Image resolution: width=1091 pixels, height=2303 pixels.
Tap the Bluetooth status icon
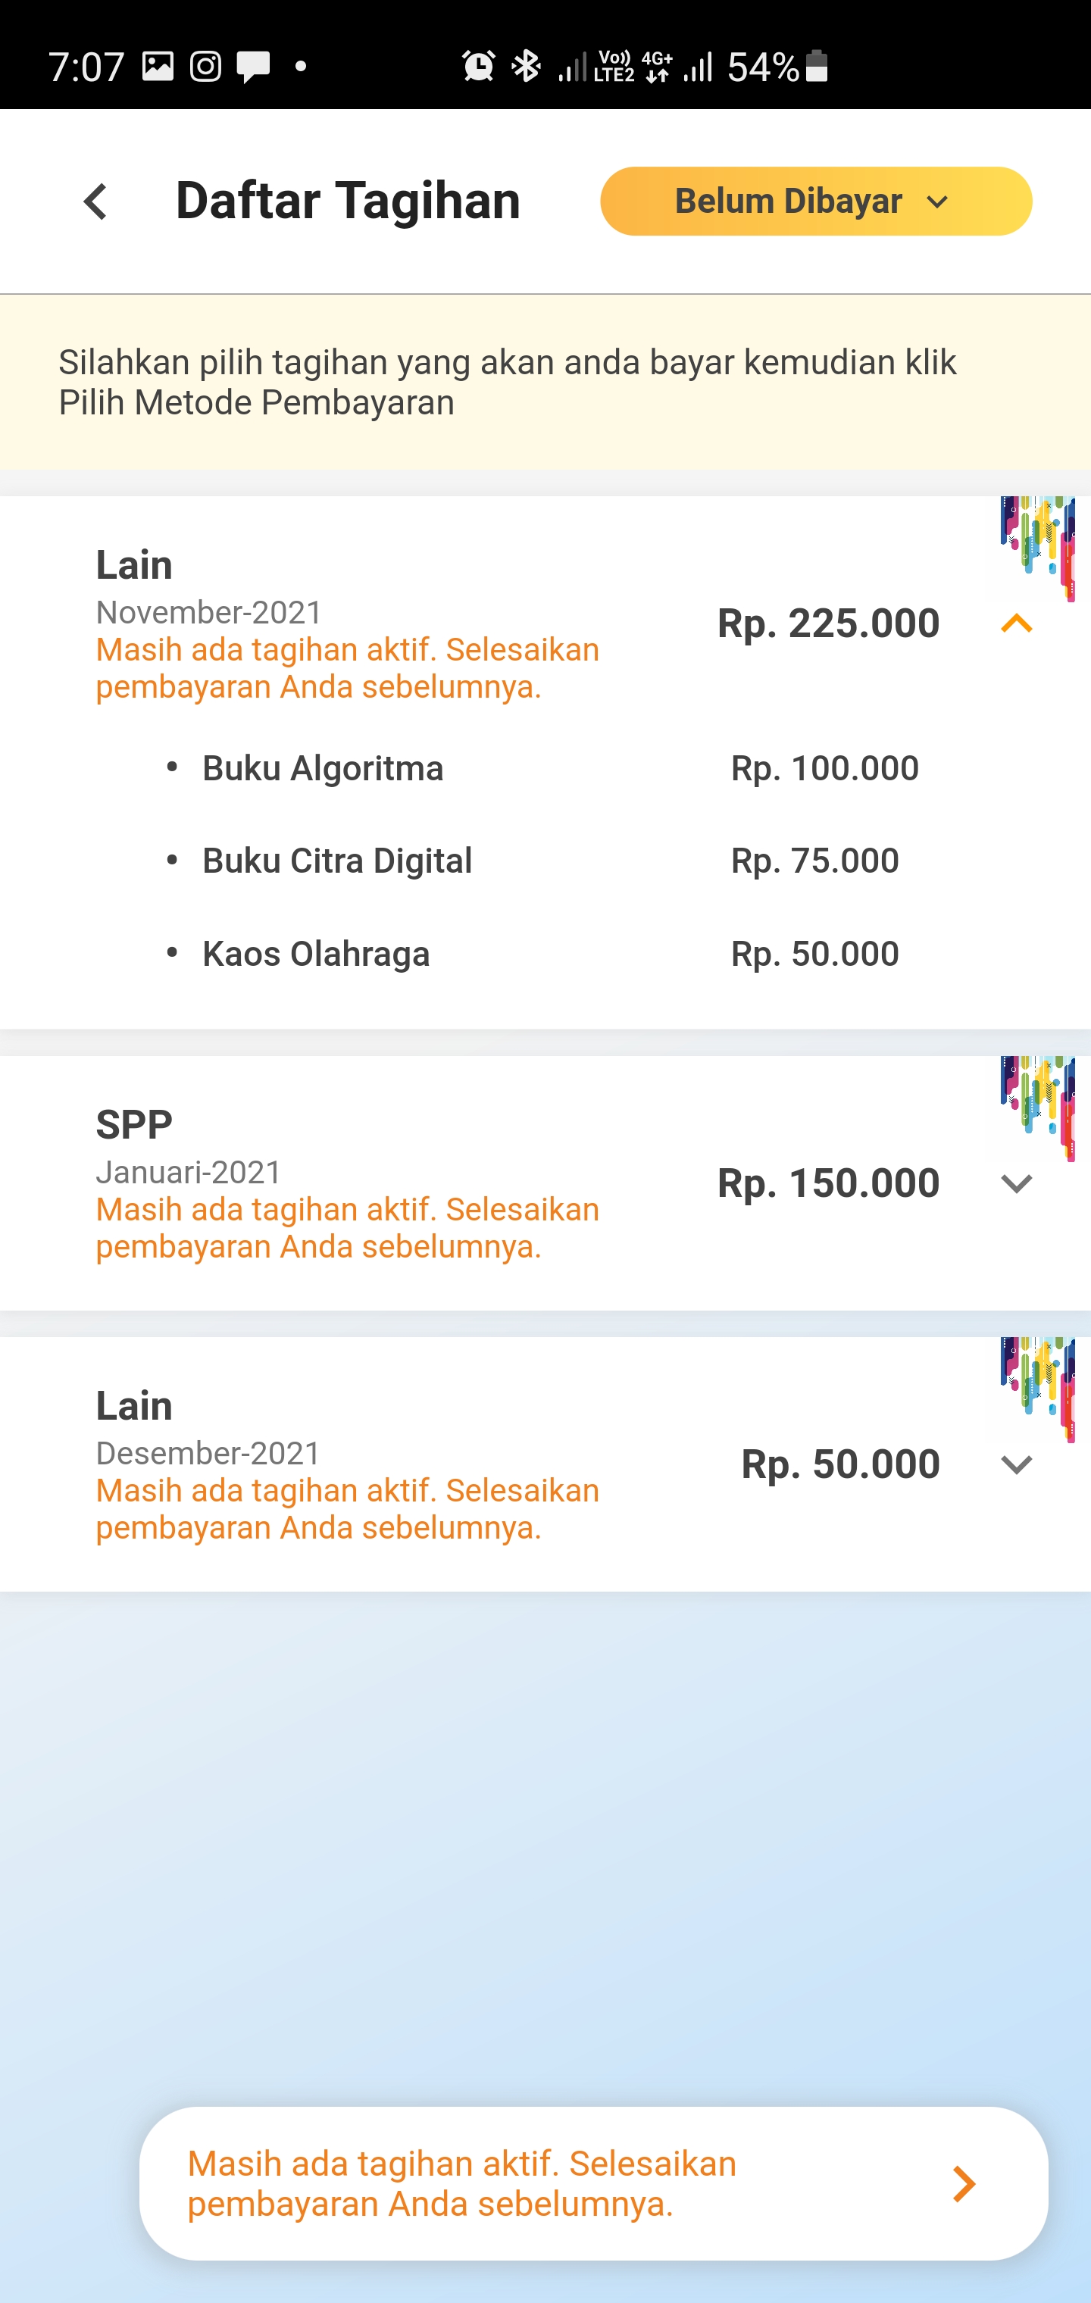point(527,66)
